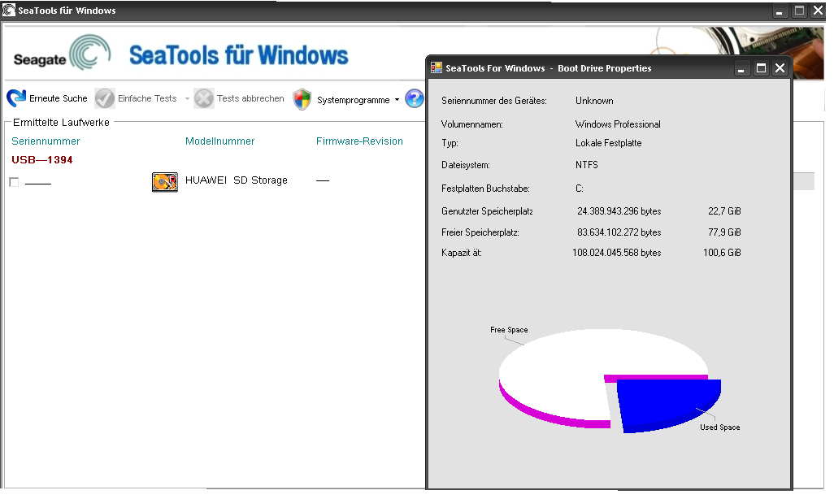
Task: Click the 100,6 GiB capacity figure
Action: [x=722, y=253]
